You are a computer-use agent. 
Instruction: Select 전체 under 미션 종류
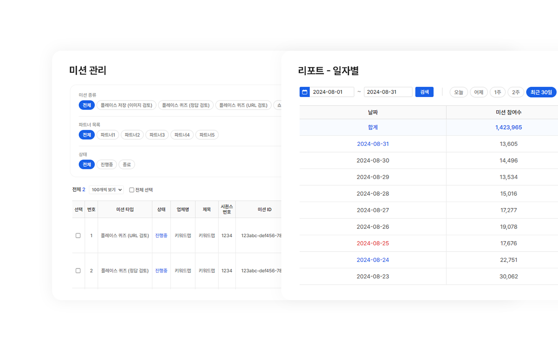(86, 105)
